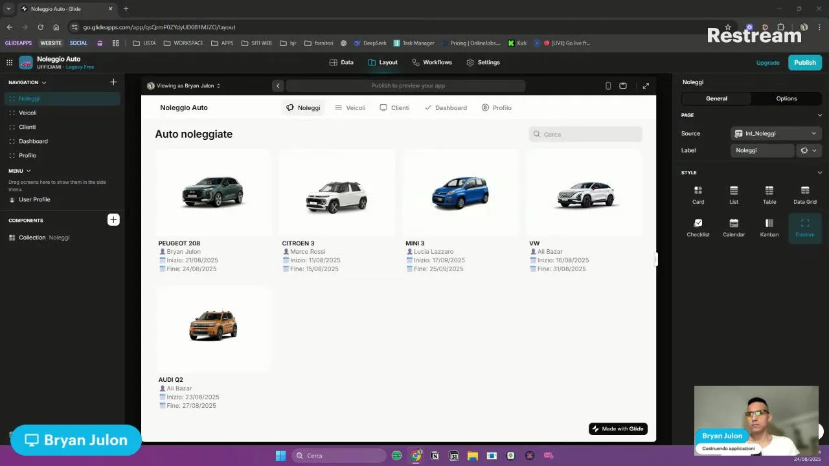The width and height of the screenshot is (829, 466).
Task: Collapse the PAGE section
Action: coord(819,115)
